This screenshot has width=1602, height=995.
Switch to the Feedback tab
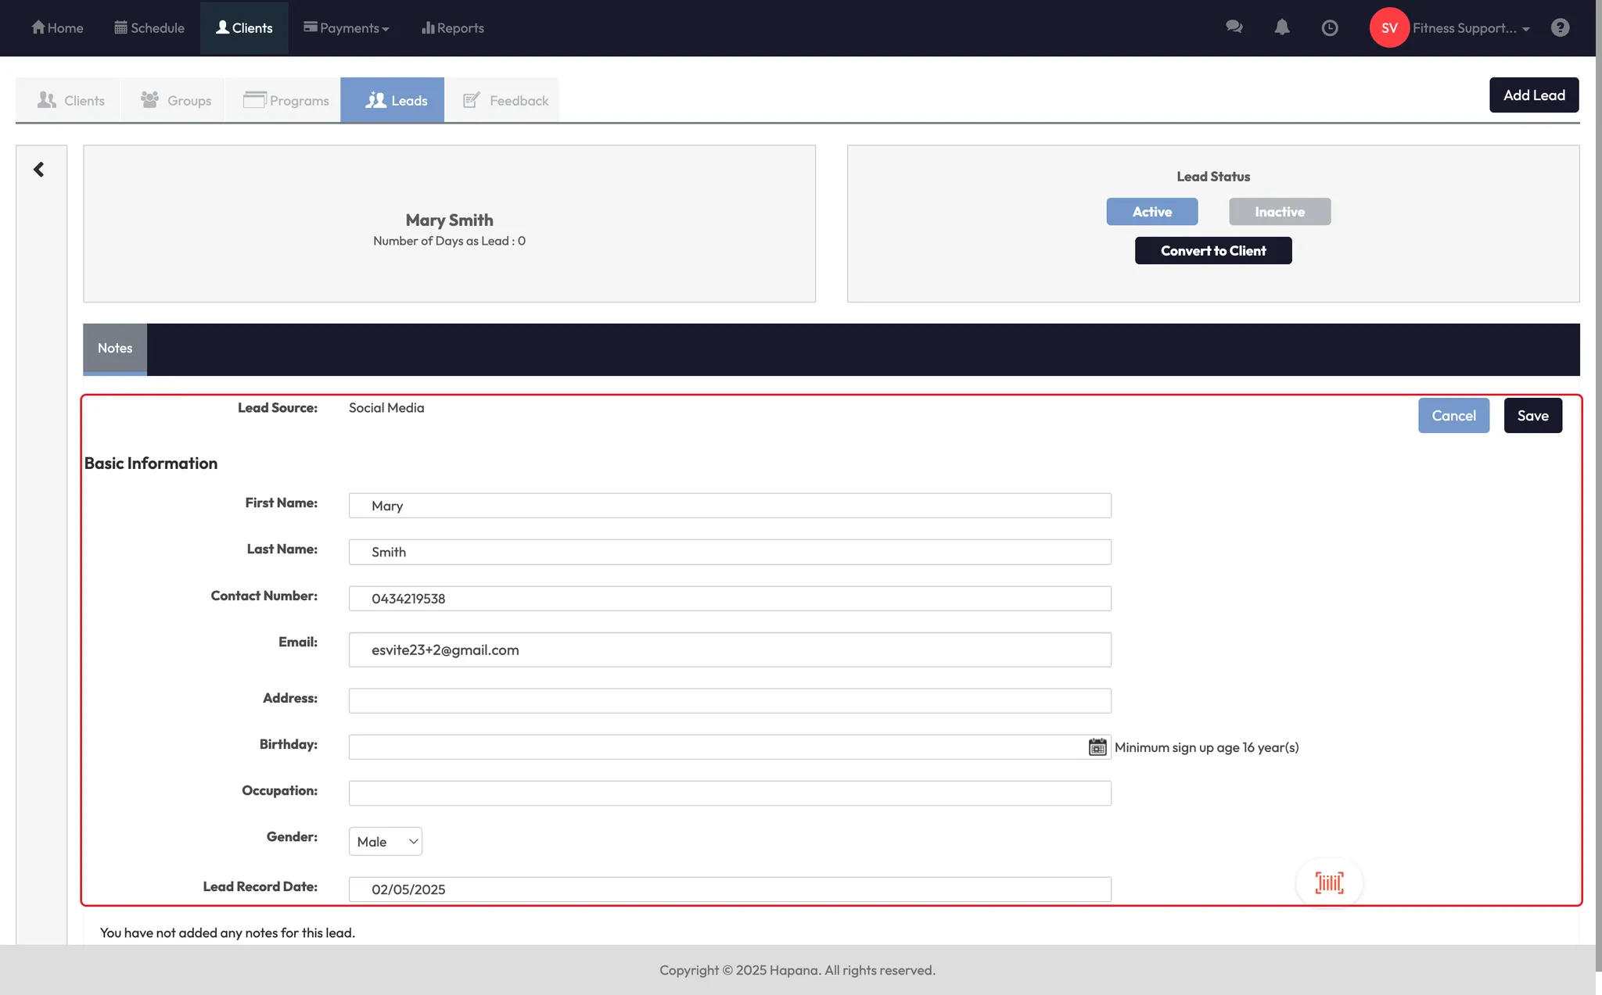pyautogui.click(x=505, y=100)
